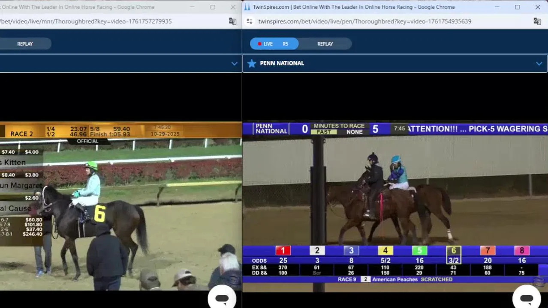The image size is (548, 308).
Task: Click horse number 1 in odds board
Action: tap(283, 251)
